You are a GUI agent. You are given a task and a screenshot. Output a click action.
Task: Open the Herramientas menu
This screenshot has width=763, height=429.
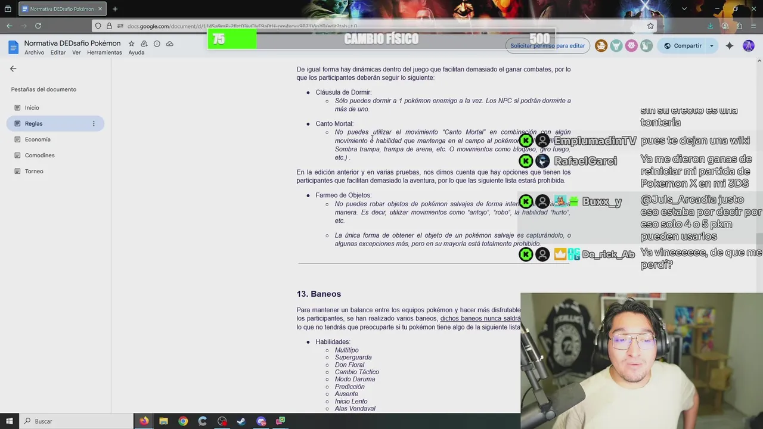coord(104,52)
